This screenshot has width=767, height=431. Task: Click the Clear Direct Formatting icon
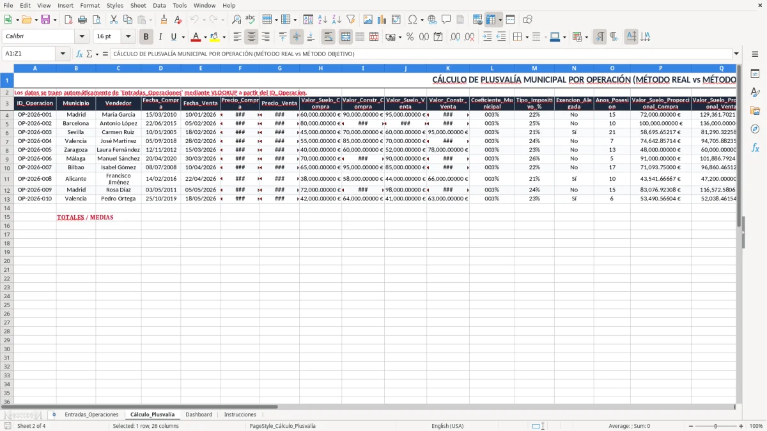pos(178,20)
